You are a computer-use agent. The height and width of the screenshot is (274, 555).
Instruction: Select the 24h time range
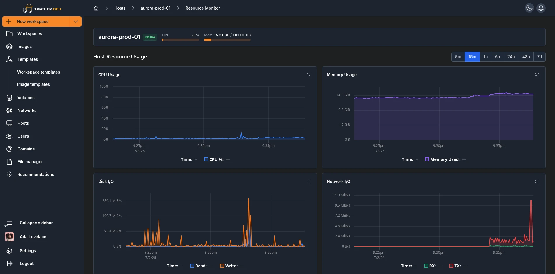[511, 57]
